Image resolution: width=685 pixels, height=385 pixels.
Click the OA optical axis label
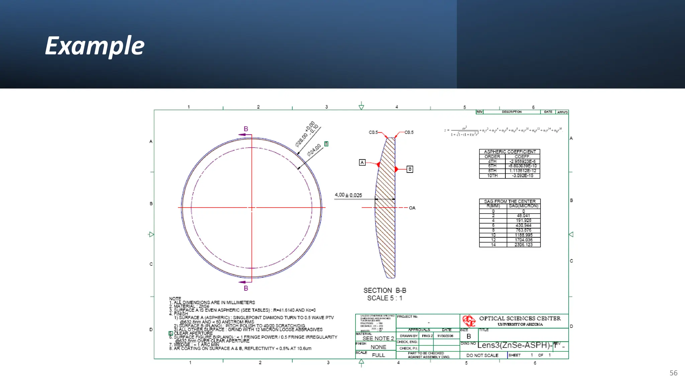tap(412, 208)
